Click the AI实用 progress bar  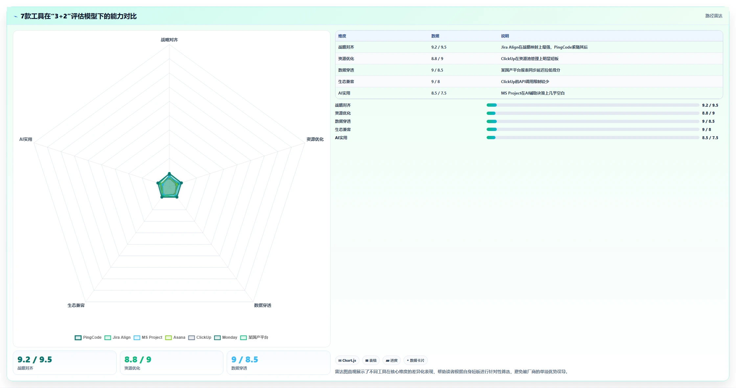[x=593, y=138]
